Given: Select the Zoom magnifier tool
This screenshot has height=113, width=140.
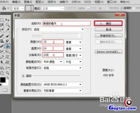Looking at the screenshot, I should (8, 73).
